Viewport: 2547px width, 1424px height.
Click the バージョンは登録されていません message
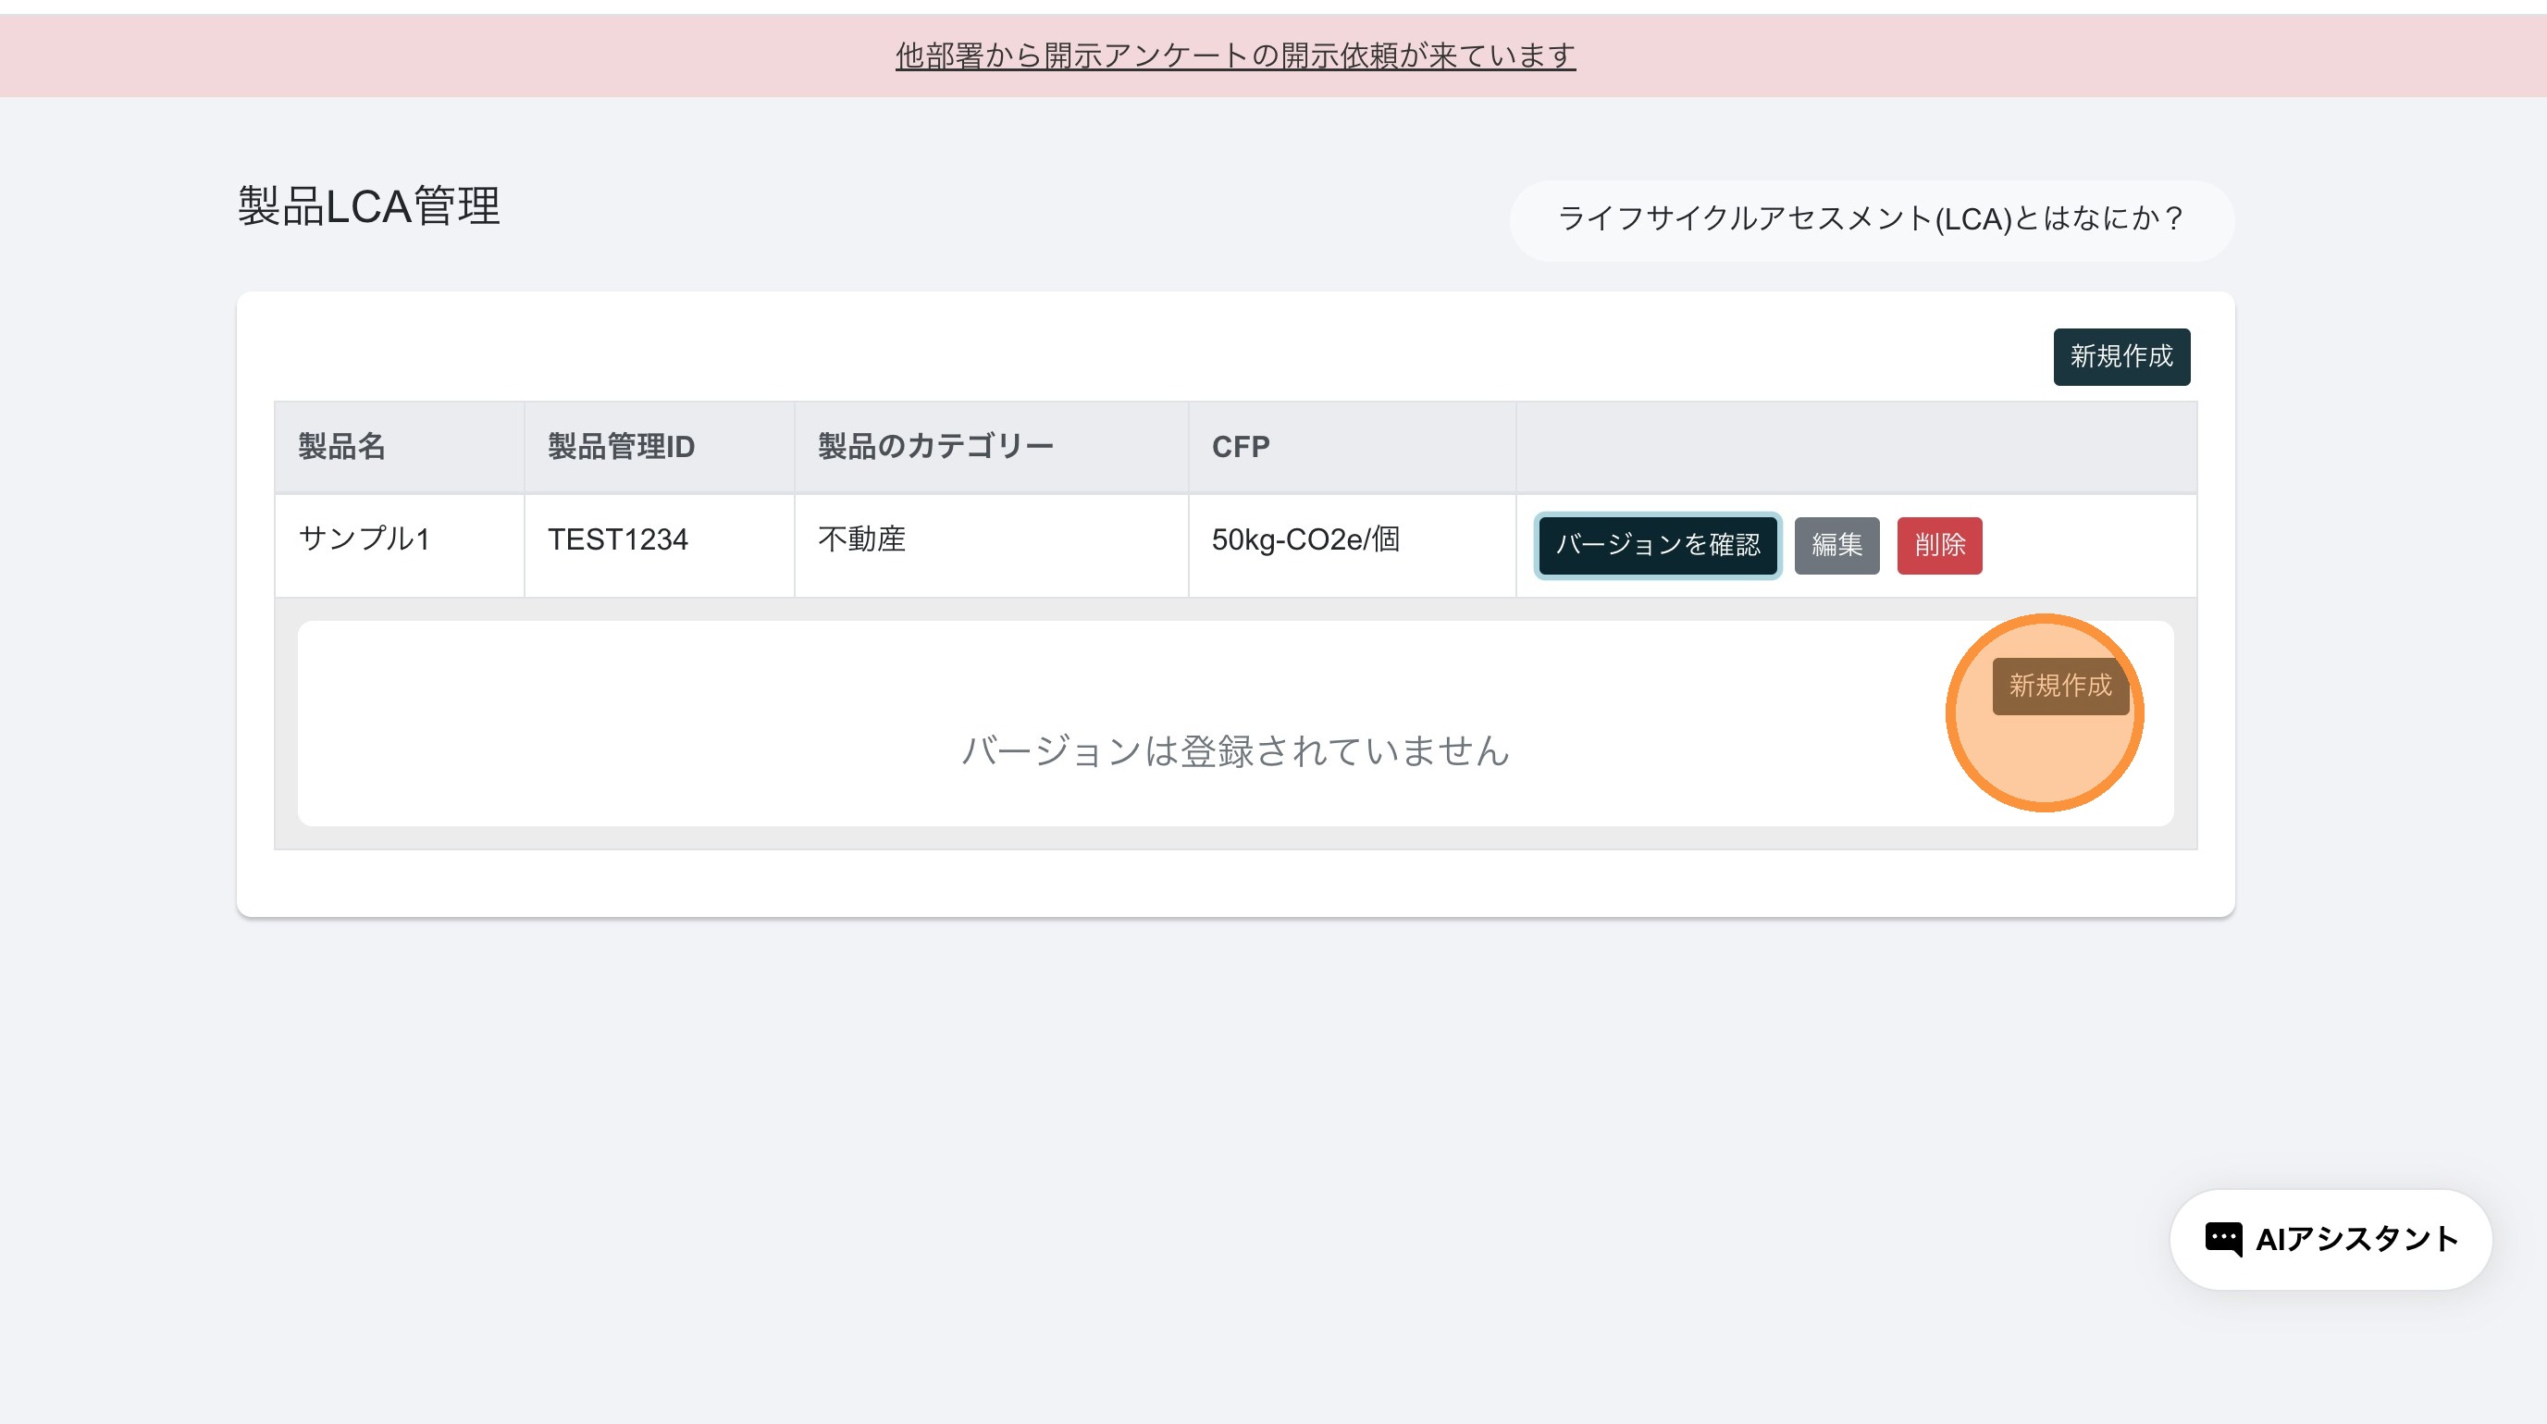[x=1235, y=751]
